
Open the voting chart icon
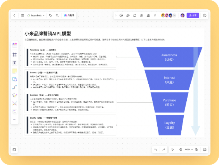click(148, 16)
